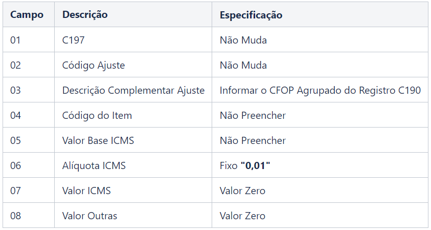This screenshot has width=431, height=230.
Task: Click Não Muda in the C197 row
Action: pos(243,40)
